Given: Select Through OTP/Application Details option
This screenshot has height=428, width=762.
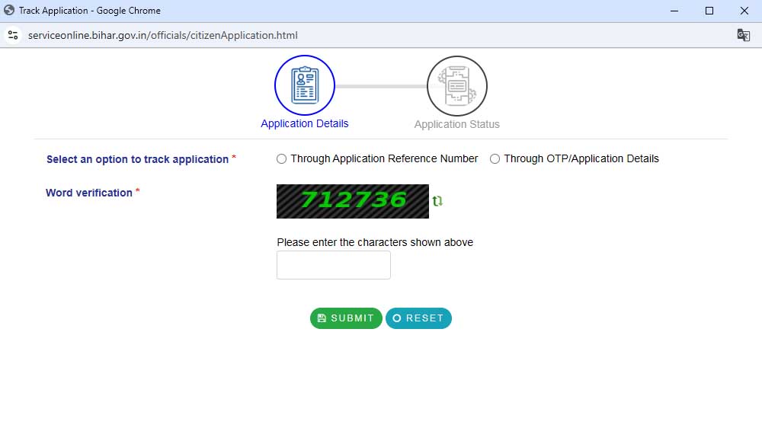Looking at the screenshot, I should [x=495, y=159].
